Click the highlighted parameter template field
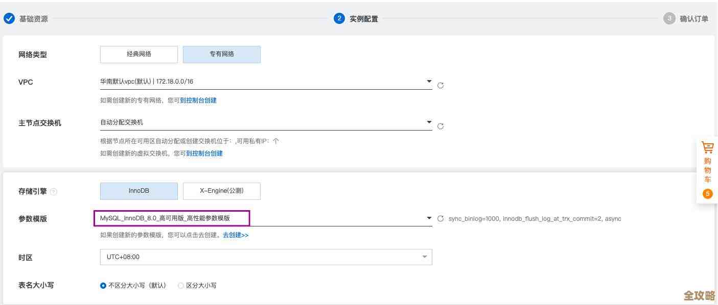 pyautogui.click(x=171, y=218)
